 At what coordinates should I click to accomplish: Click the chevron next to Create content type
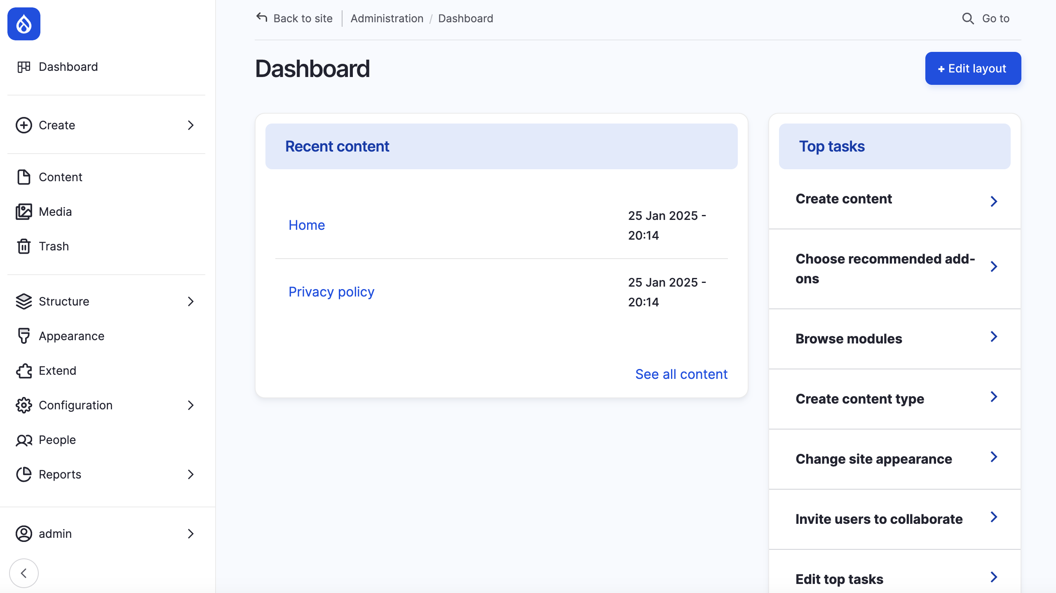[x=994, y=397]
